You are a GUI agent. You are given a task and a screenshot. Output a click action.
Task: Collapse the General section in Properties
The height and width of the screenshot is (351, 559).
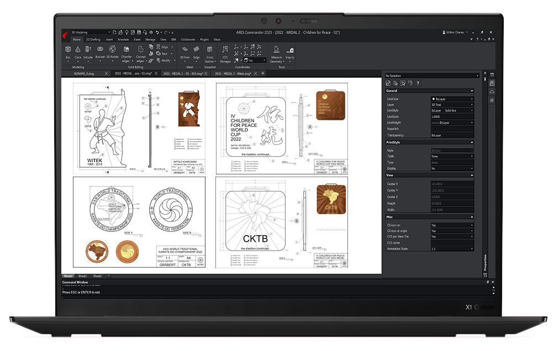tap(472, 91)
